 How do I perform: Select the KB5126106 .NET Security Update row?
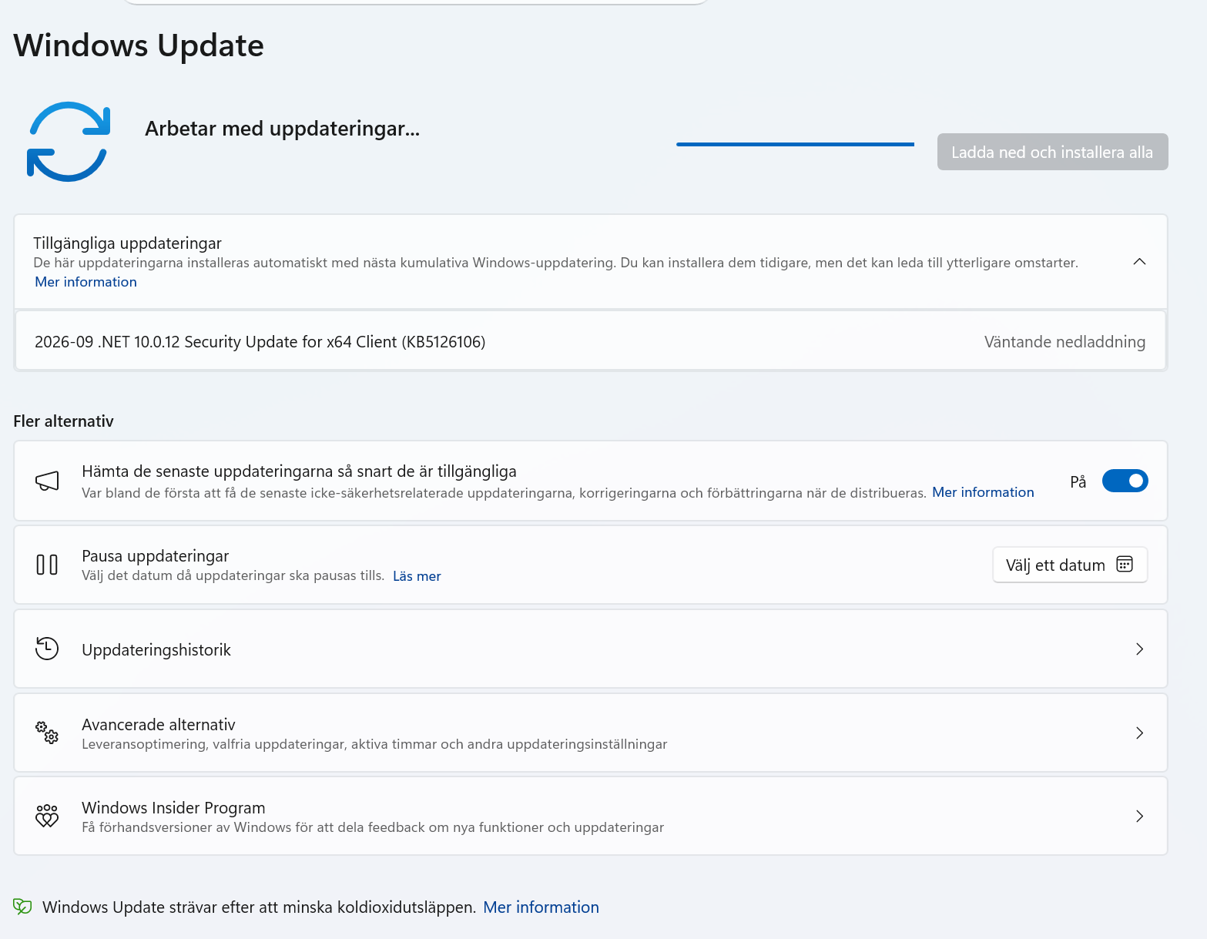pyautogui.click(x=591, y=341)
